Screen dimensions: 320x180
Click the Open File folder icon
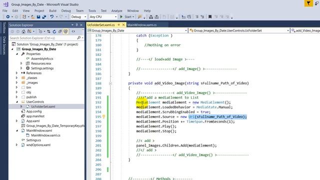[x=32, y=17]
